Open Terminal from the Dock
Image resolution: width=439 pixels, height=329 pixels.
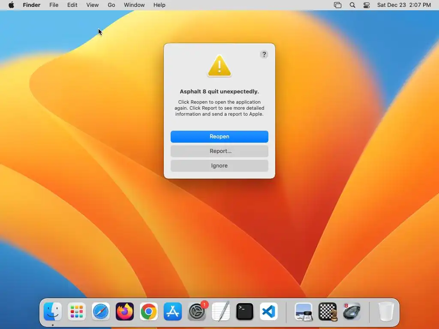pyautogui.click(x=245, y=311)
